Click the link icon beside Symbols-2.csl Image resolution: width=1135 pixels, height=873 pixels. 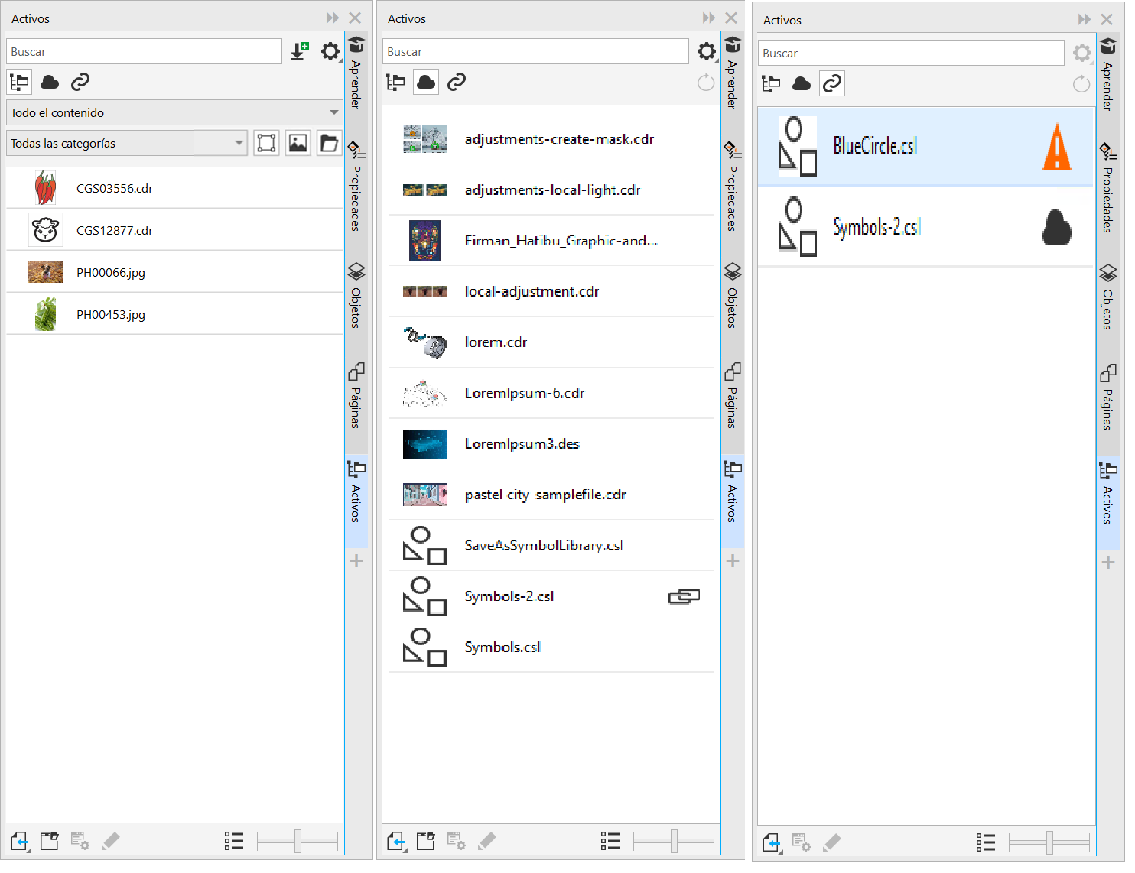pos(684,596)
